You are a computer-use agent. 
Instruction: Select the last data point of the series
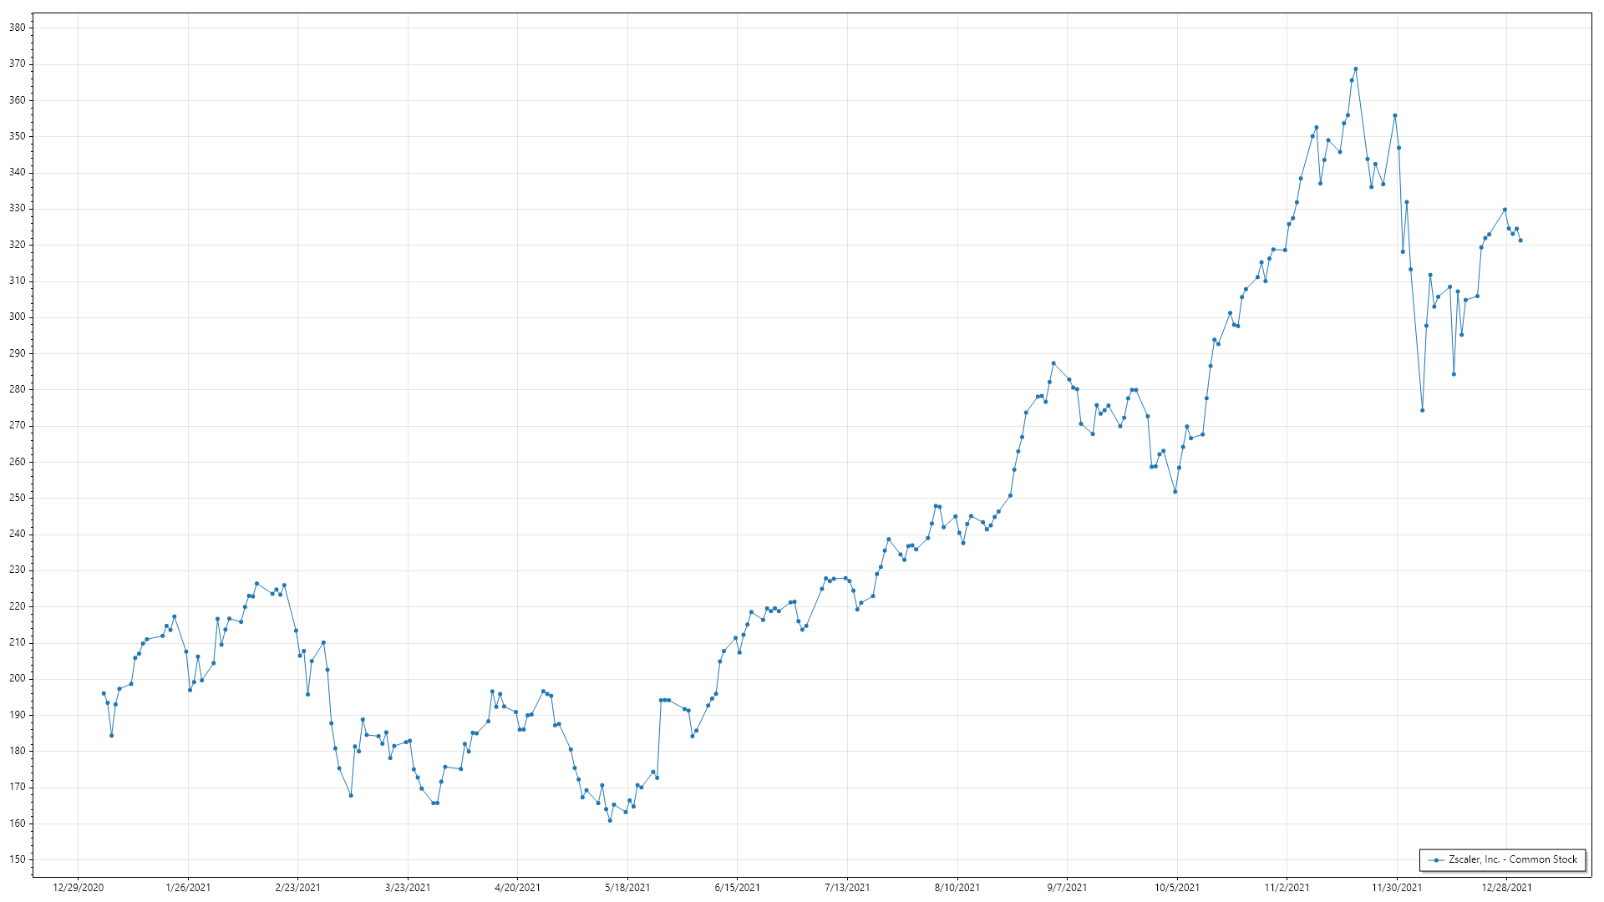click(1520, 241)
